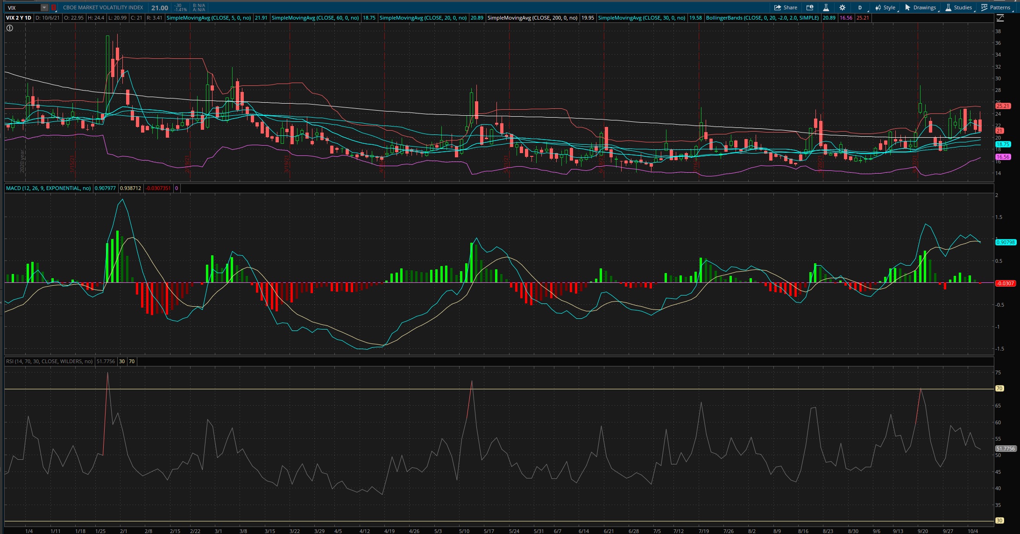Click the D: 10/6/21 date readout
The width and height of the screenshot is (1020, 534).
pyautogui.click(x=48, y=18)
